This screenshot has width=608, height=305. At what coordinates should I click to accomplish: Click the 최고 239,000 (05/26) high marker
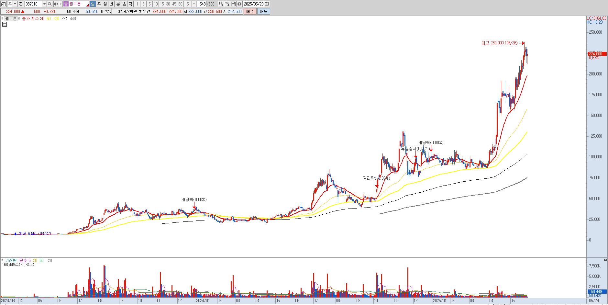[x=500, y=43]
